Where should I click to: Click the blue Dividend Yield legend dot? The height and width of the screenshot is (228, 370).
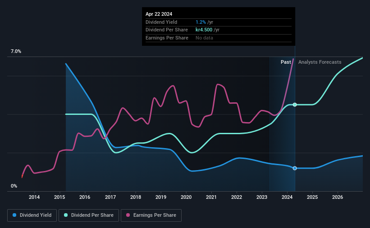[x=14, y=215]
